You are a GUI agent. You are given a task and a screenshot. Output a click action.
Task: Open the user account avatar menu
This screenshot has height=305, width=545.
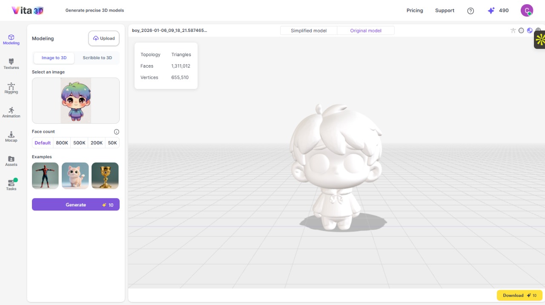(x=527, y=11)
